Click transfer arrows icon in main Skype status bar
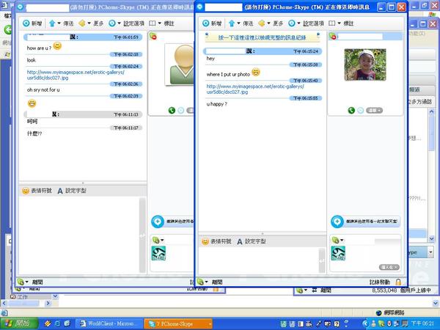440x330 pixels. coord(315,290)
